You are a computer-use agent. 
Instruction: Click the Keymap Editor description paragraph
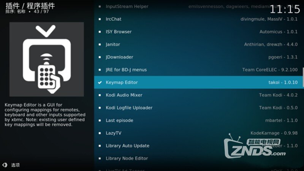pyautogui.click(x=45, y=115)
